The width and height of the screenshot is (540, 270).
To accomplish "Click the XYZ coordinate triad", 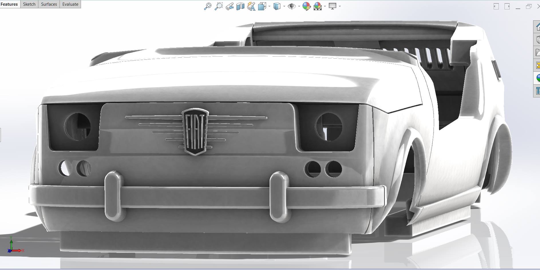I will click(x=15, y=245).
